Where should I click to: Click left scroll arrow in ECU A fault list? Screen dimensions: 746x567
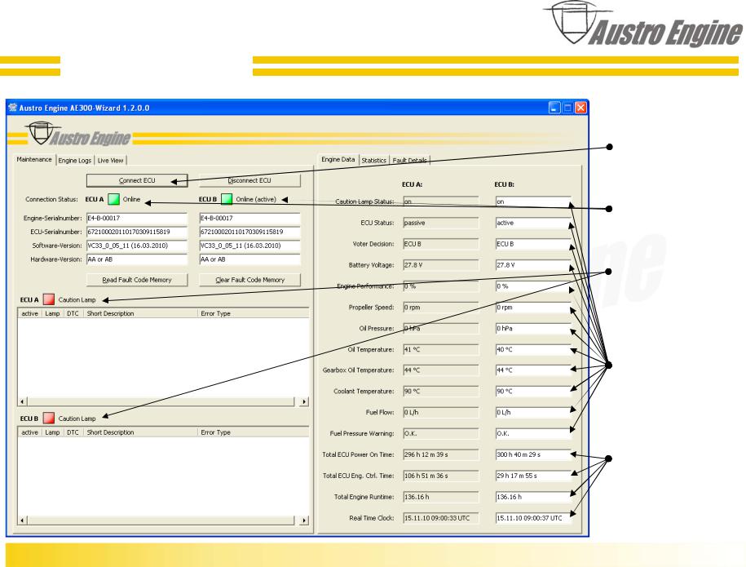coord(22,402)
